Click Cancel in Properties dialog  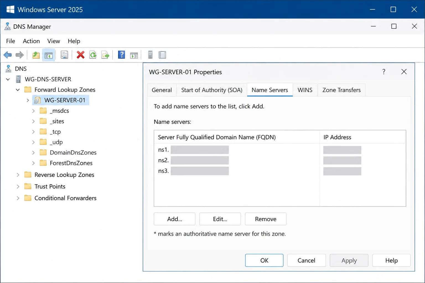306,260
